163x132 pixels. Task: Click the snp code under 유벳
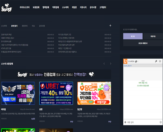[x=71, y=121]
